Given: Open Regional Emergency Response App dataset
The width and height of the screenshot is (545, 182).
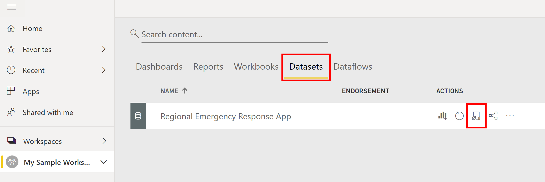Looking at the screenshot, I should 226,116.
